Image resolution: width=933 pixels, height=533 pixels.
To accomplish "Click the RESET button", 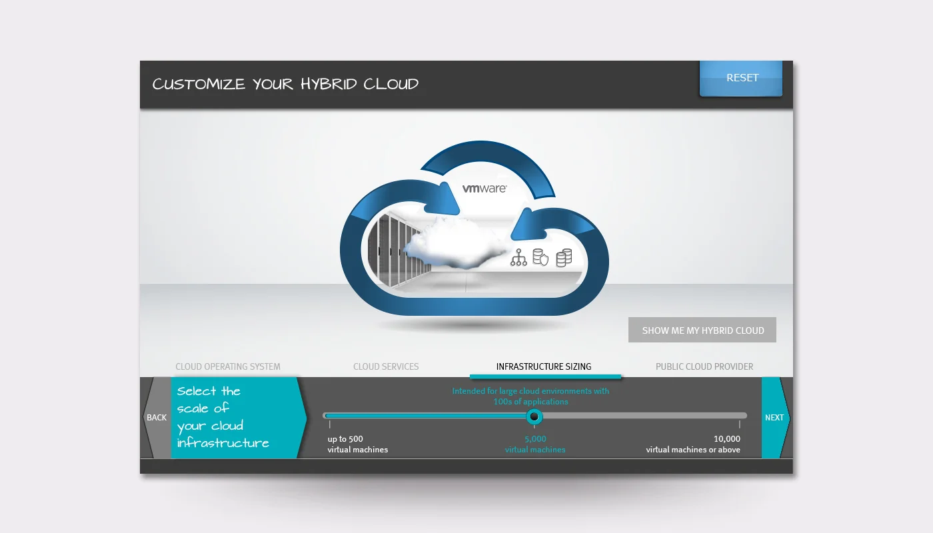I will [x=741, y=78].
